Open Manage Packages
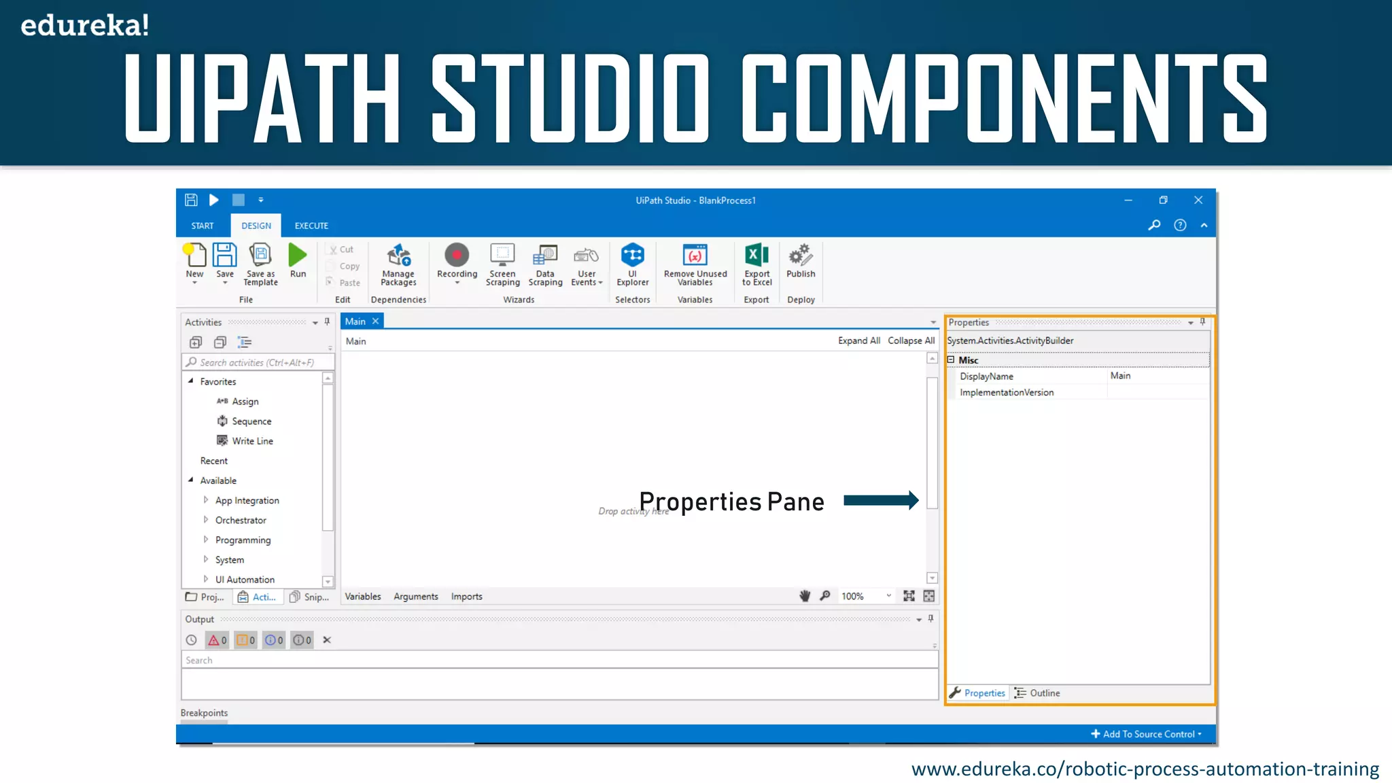Screen dimensions: 1392x783 398,256
